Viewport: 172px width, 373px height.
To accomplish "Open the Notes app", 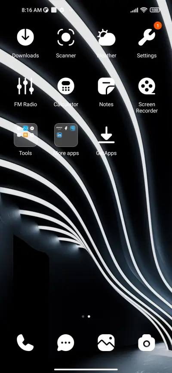I will click(x=106, y=86).
